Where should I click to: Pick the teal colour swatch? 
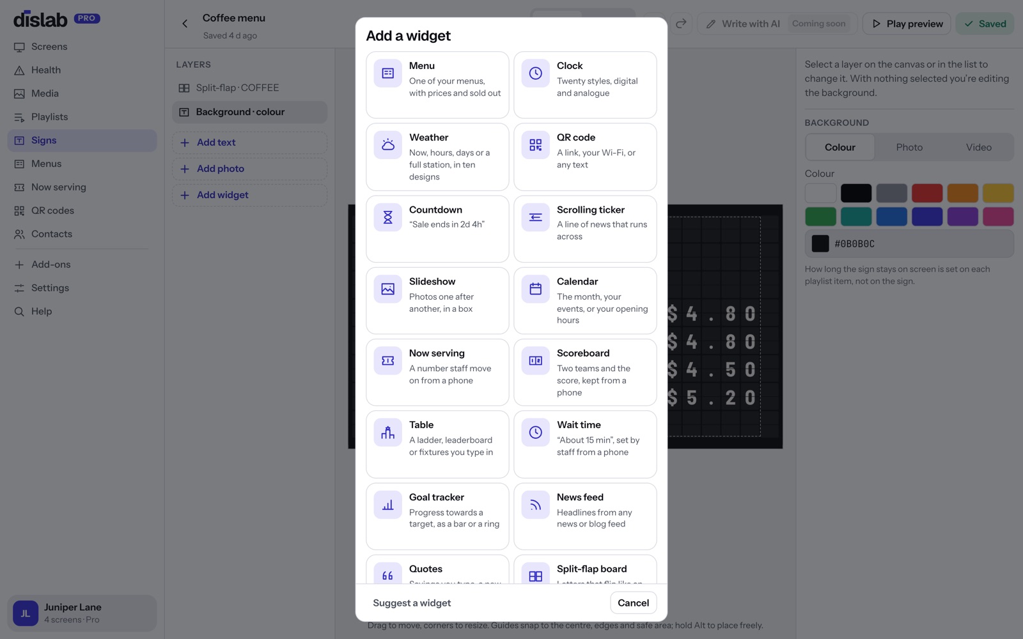(x=856, y=217)
